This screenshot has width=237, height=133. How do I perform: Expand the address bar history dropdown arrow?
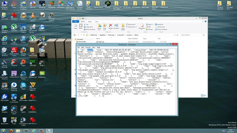(175, 35)
